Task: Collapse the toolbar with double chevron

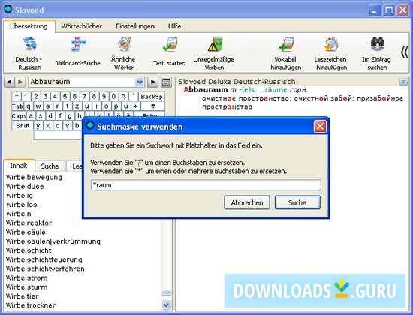Action: coord(404,52)
